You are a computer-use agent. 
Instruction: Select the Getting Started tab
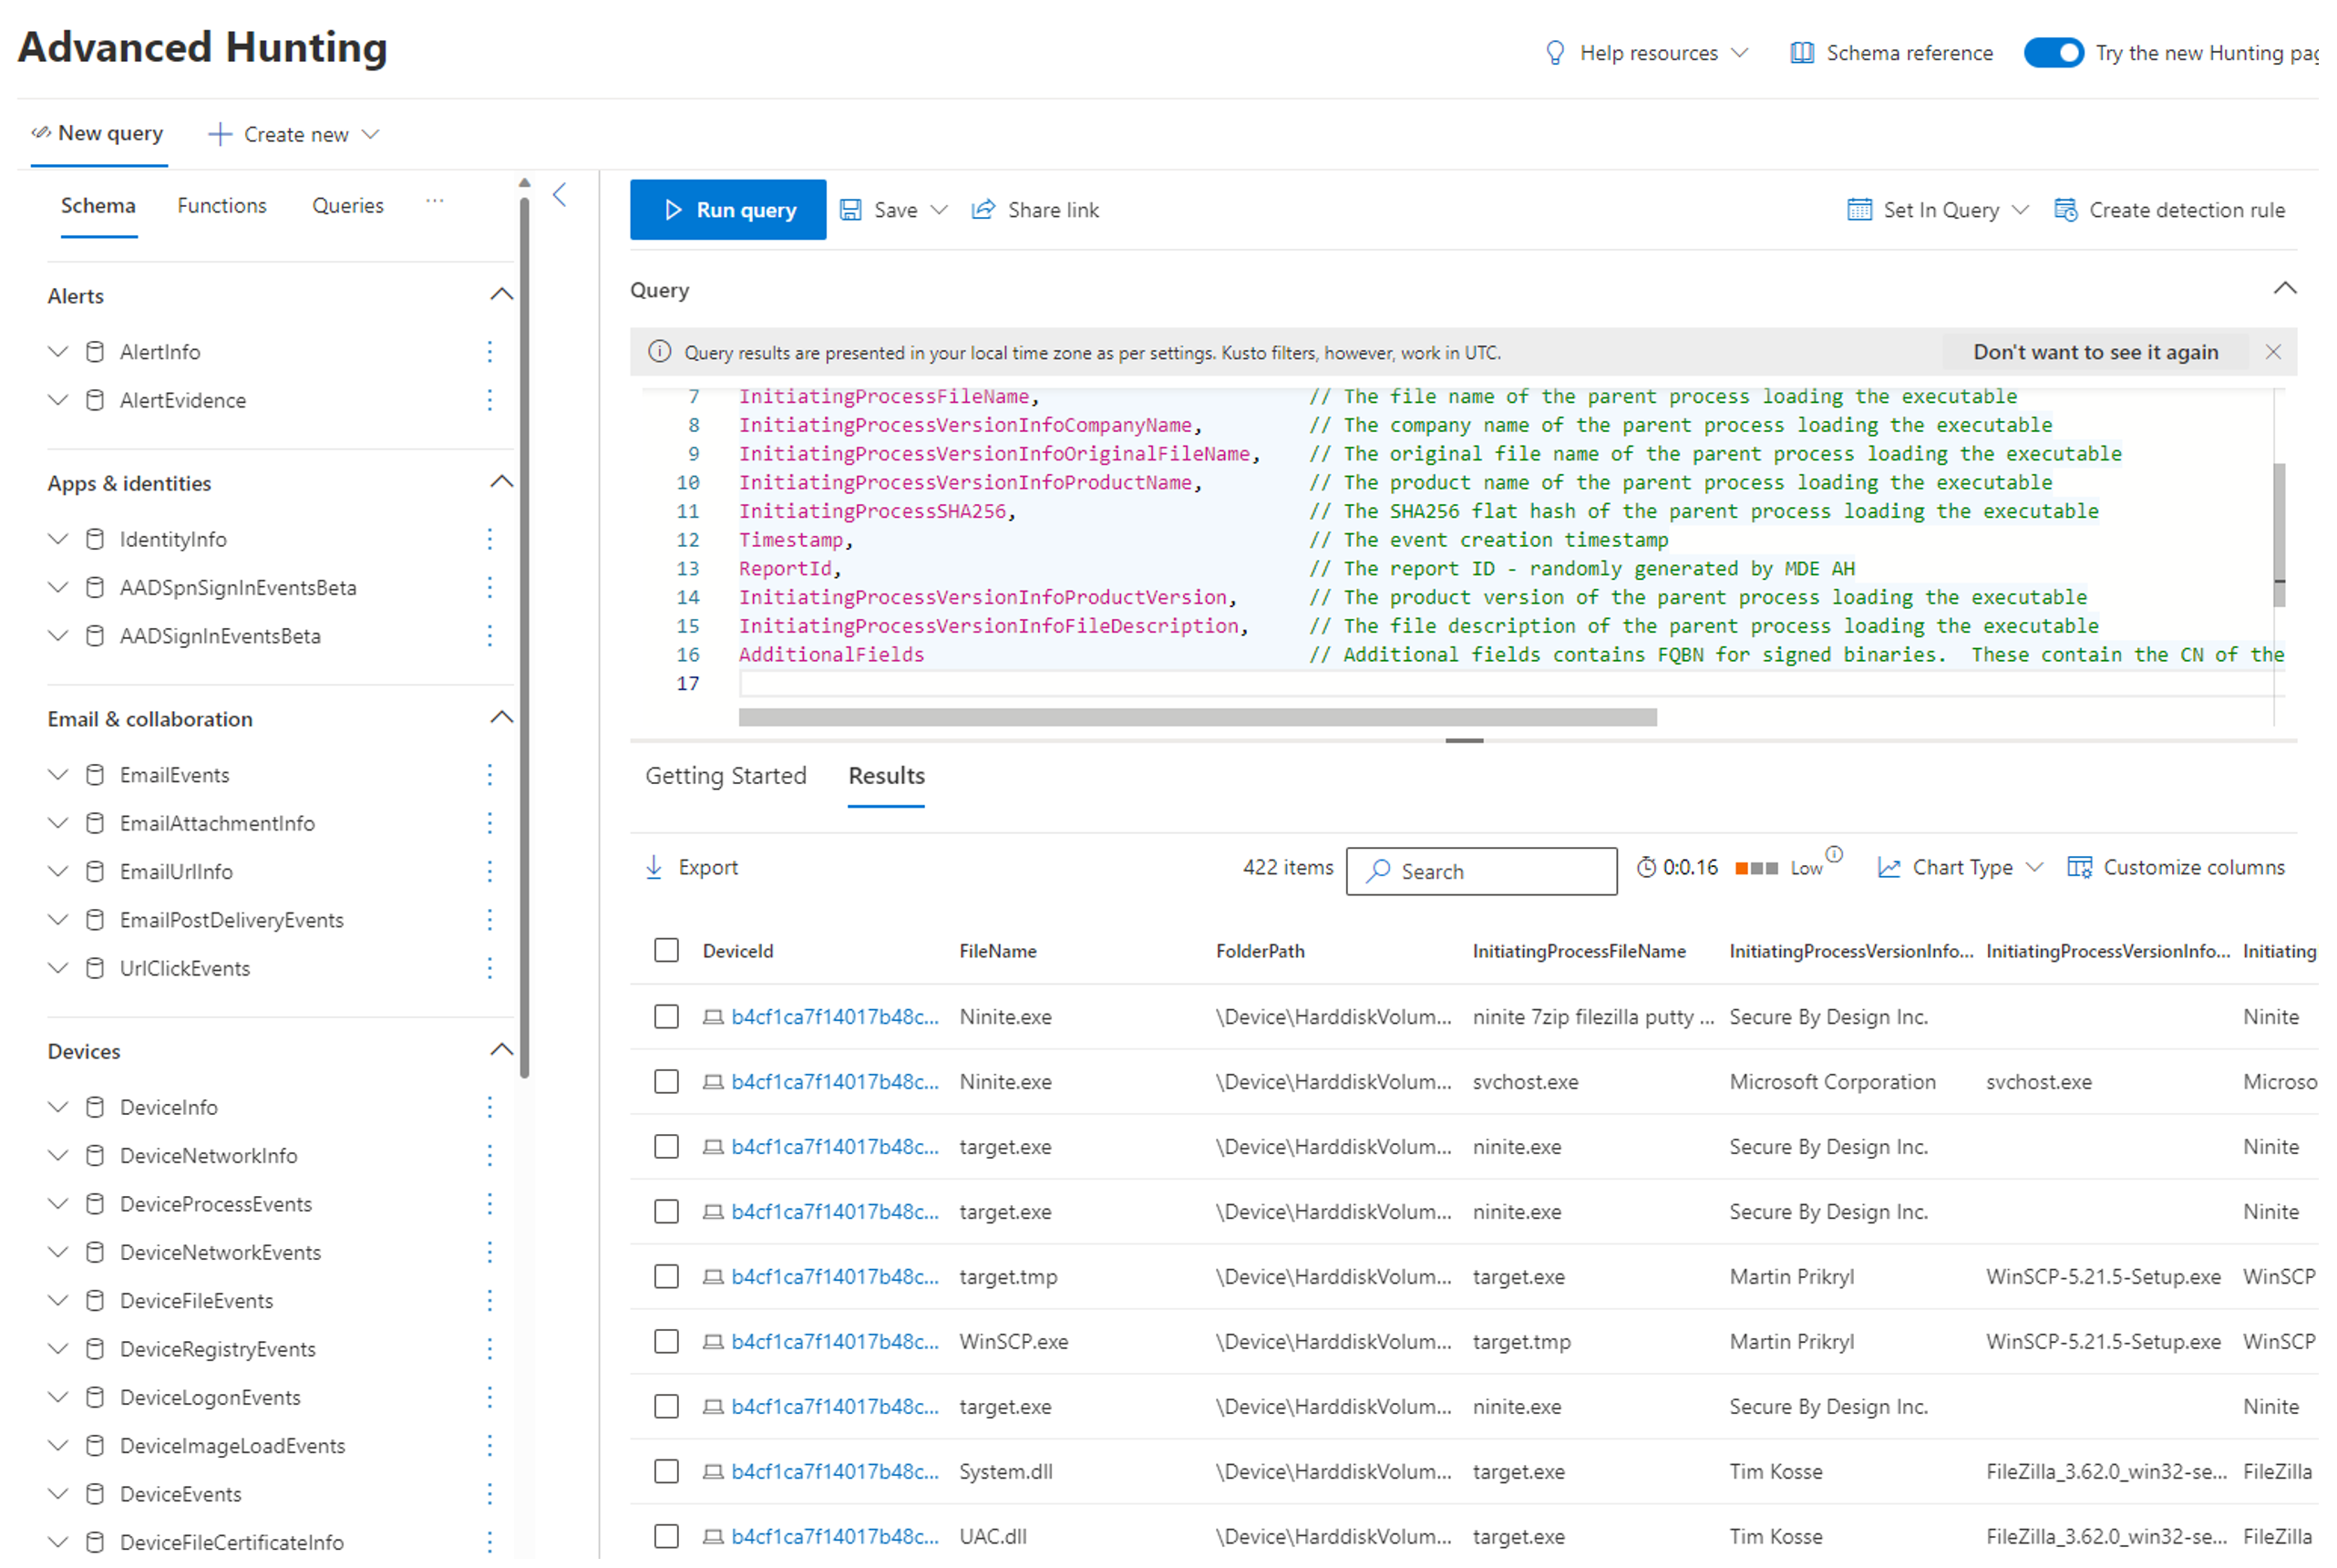tap(725, 775)
